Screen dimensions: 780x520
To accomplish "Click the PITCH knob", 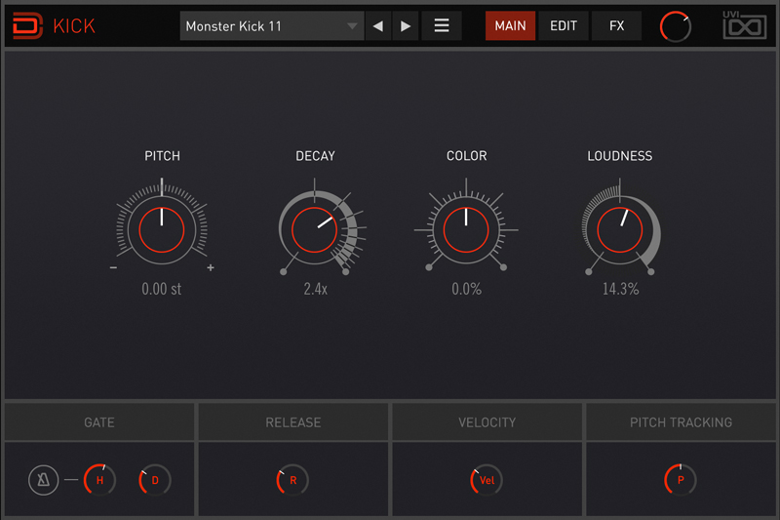I will click(x=162, y=230).
